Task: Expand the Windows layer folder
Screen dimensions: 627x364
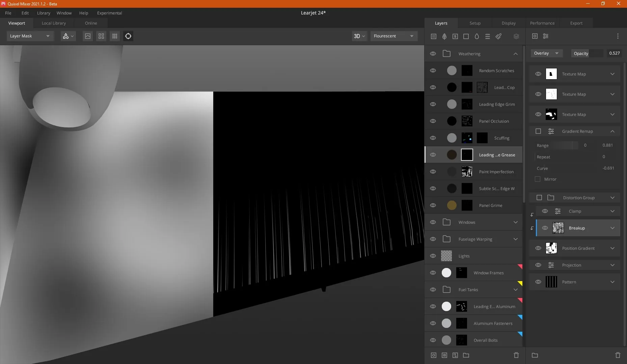Action: click(x=515, y=222)
